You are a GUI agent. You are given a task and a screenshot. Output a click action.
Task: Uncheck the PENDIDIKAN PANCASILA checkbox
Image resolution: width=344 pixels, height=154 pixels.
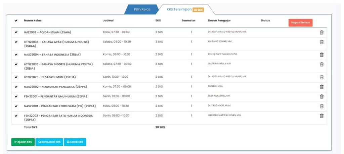pyautogui.click(x=16, y=87)
